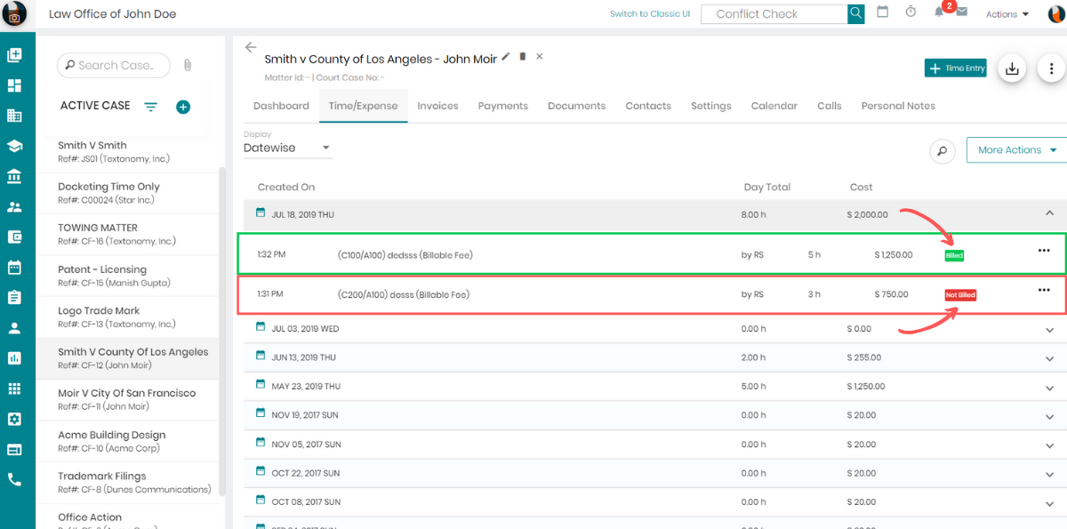Expand the OCT 08, 2017 SUN row
The height and width of the screenshot is (529, 1067).
point(1050,502)
